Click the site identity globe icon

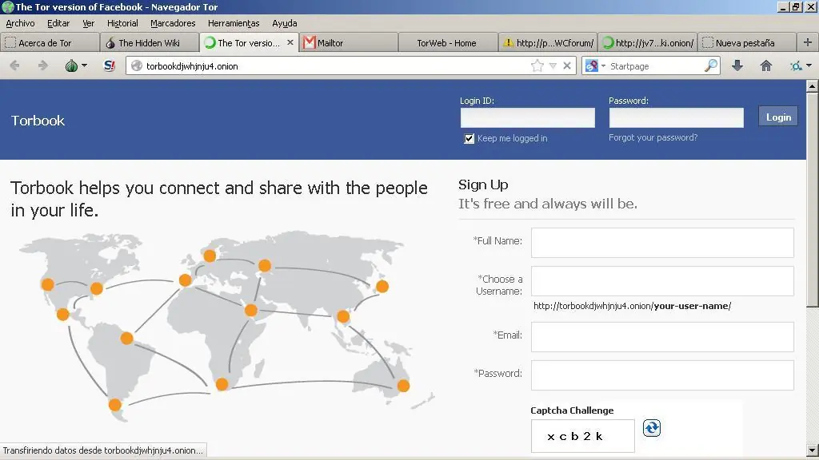[x=137, y=65]
